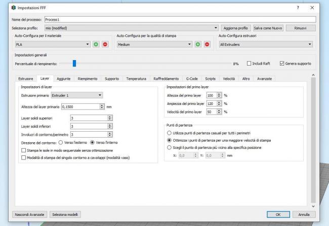Open the Temperatura tab
Viewport: 329px width, 226px height.
point(136,79)
